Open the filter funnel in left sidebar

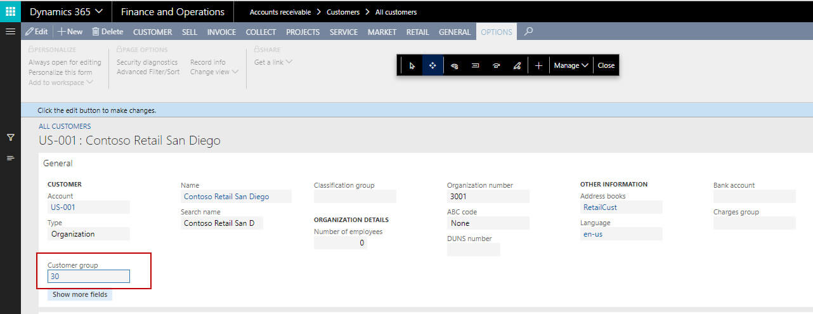click(10, 137)
